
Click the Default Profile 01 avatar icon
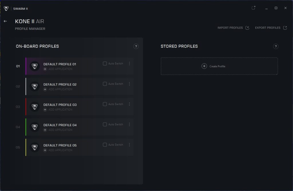(x=35, y=66)
